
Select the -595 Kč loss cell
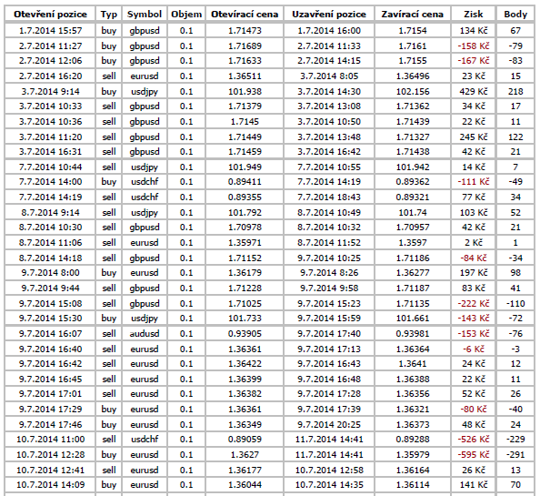(474, 455)
